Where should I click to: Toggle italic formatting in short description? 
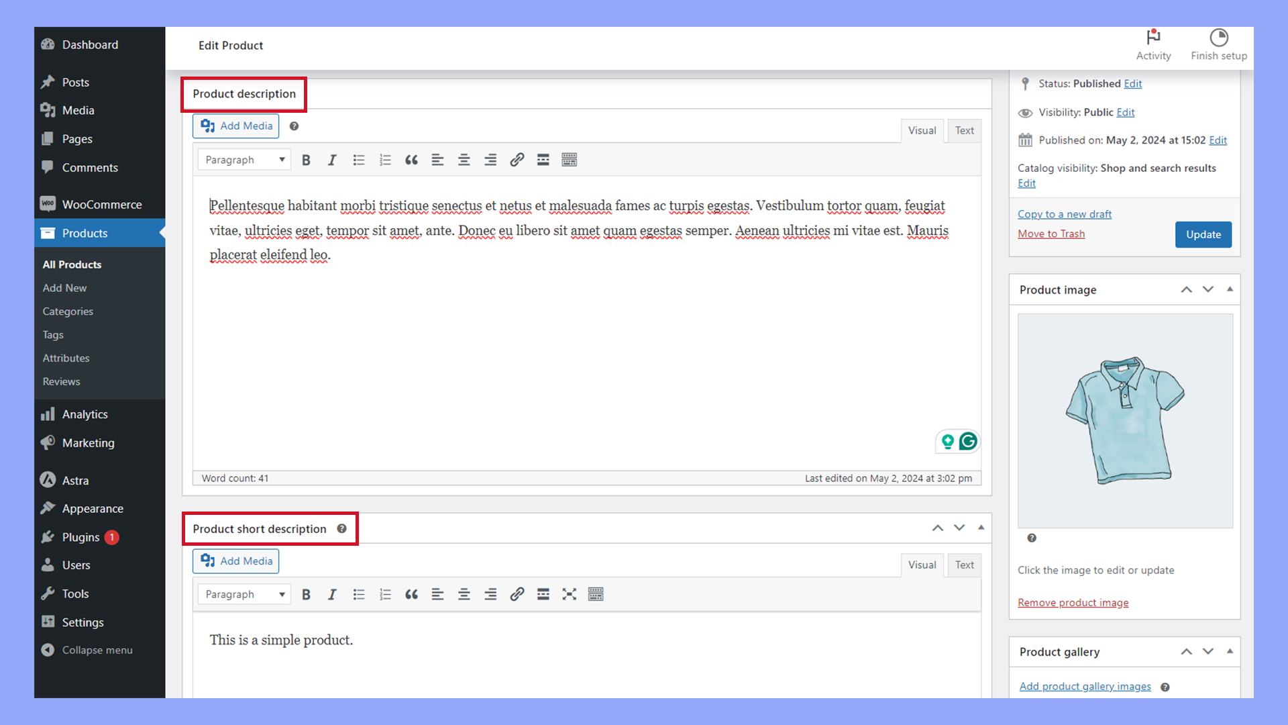332,594
